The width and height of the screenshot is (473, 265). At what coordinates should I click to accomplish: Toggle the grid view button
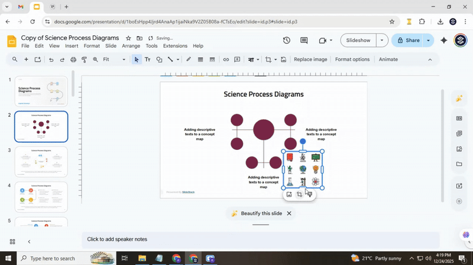click(12, 241)
